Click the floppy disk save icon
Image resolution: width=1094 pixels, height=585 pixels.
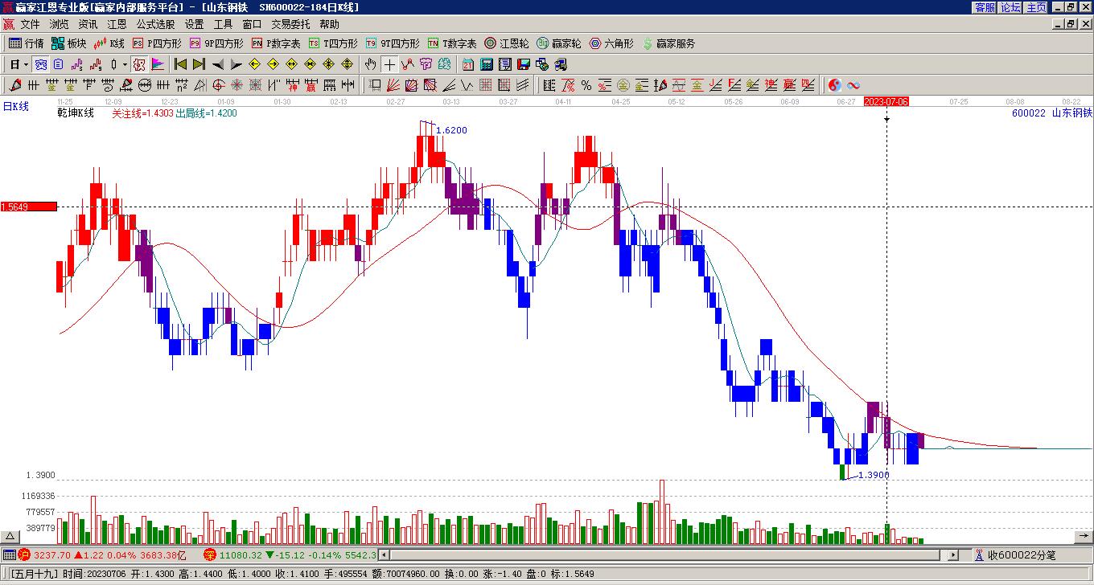(524, 64)
